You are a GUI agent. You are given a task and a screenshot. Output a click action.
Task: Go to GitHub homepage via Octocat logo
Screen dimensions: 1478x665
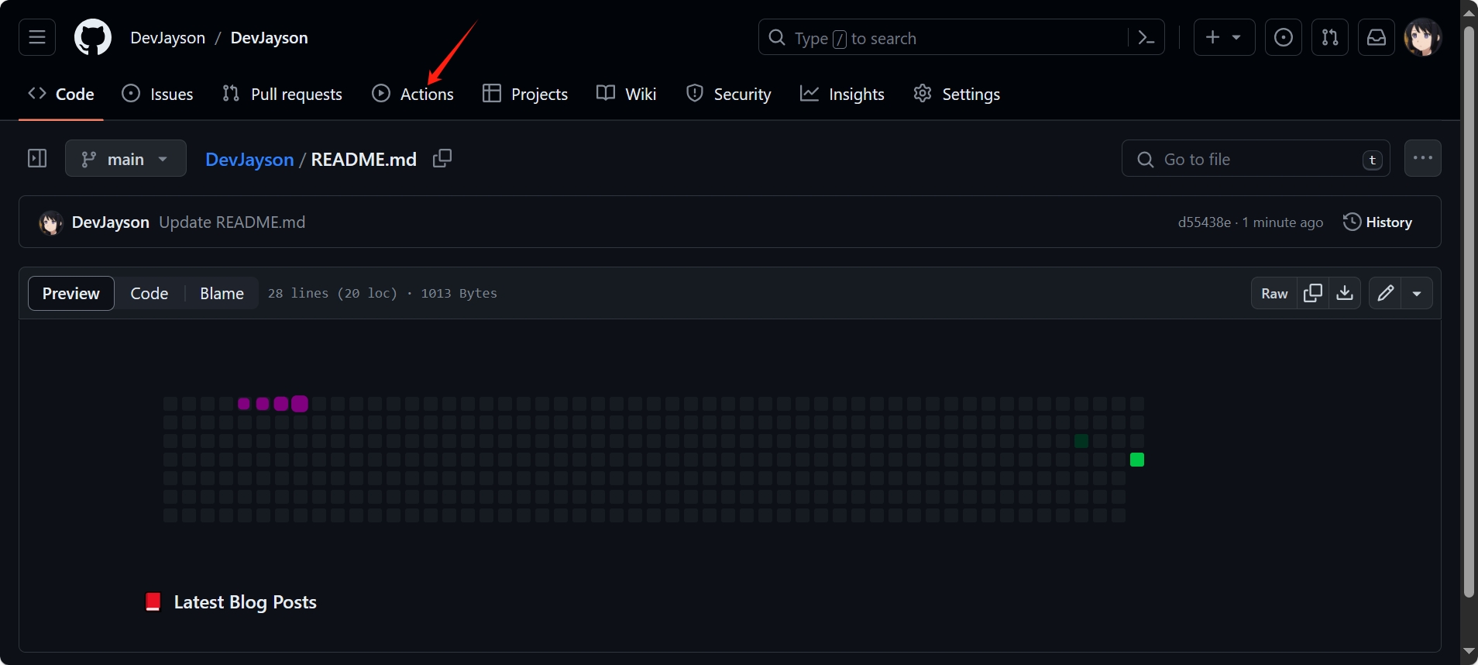pyautogui.click(x=93, y=37)
